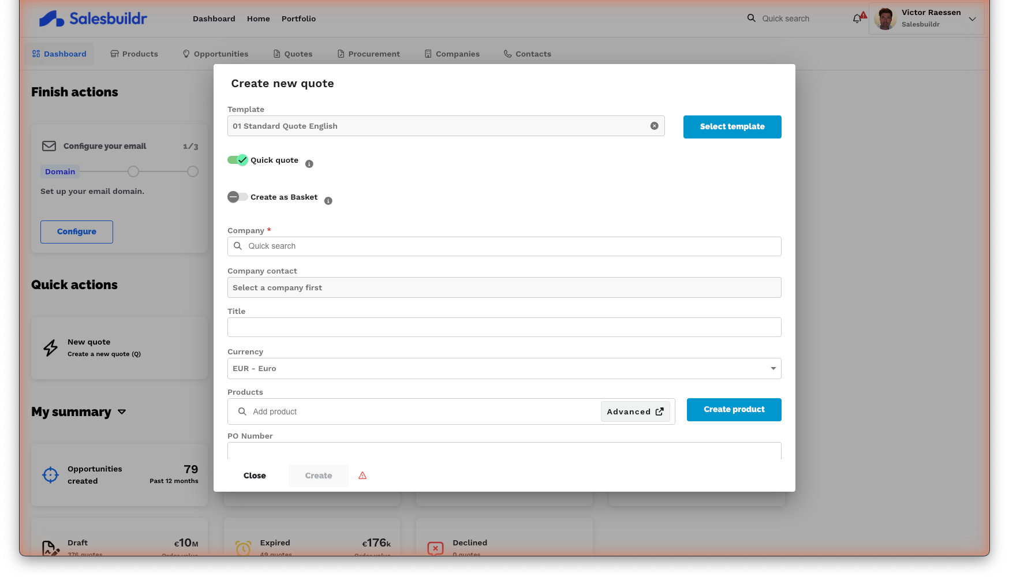Switch to the Opportunities tab

click(x=215, y=54)
